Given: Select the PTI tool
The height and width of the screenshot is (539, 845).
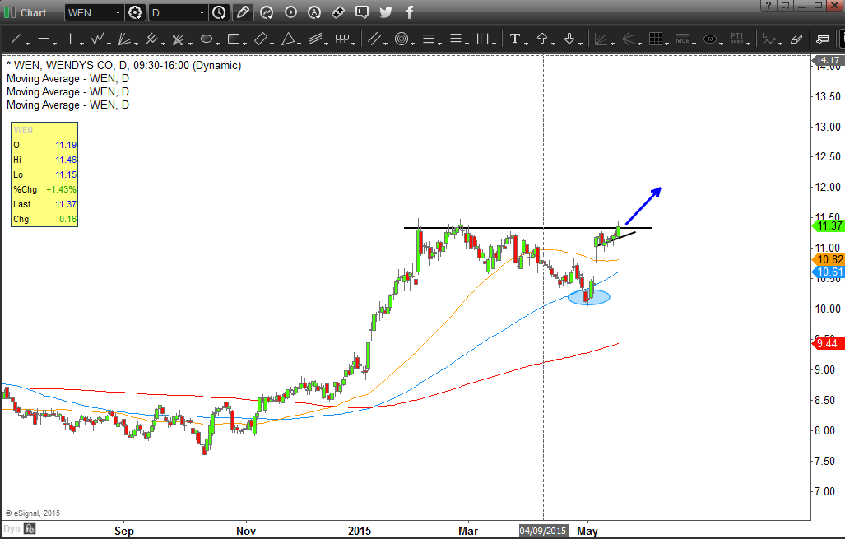Looking at the screenshot, I should pyautogui.click(x=736, y=39).
